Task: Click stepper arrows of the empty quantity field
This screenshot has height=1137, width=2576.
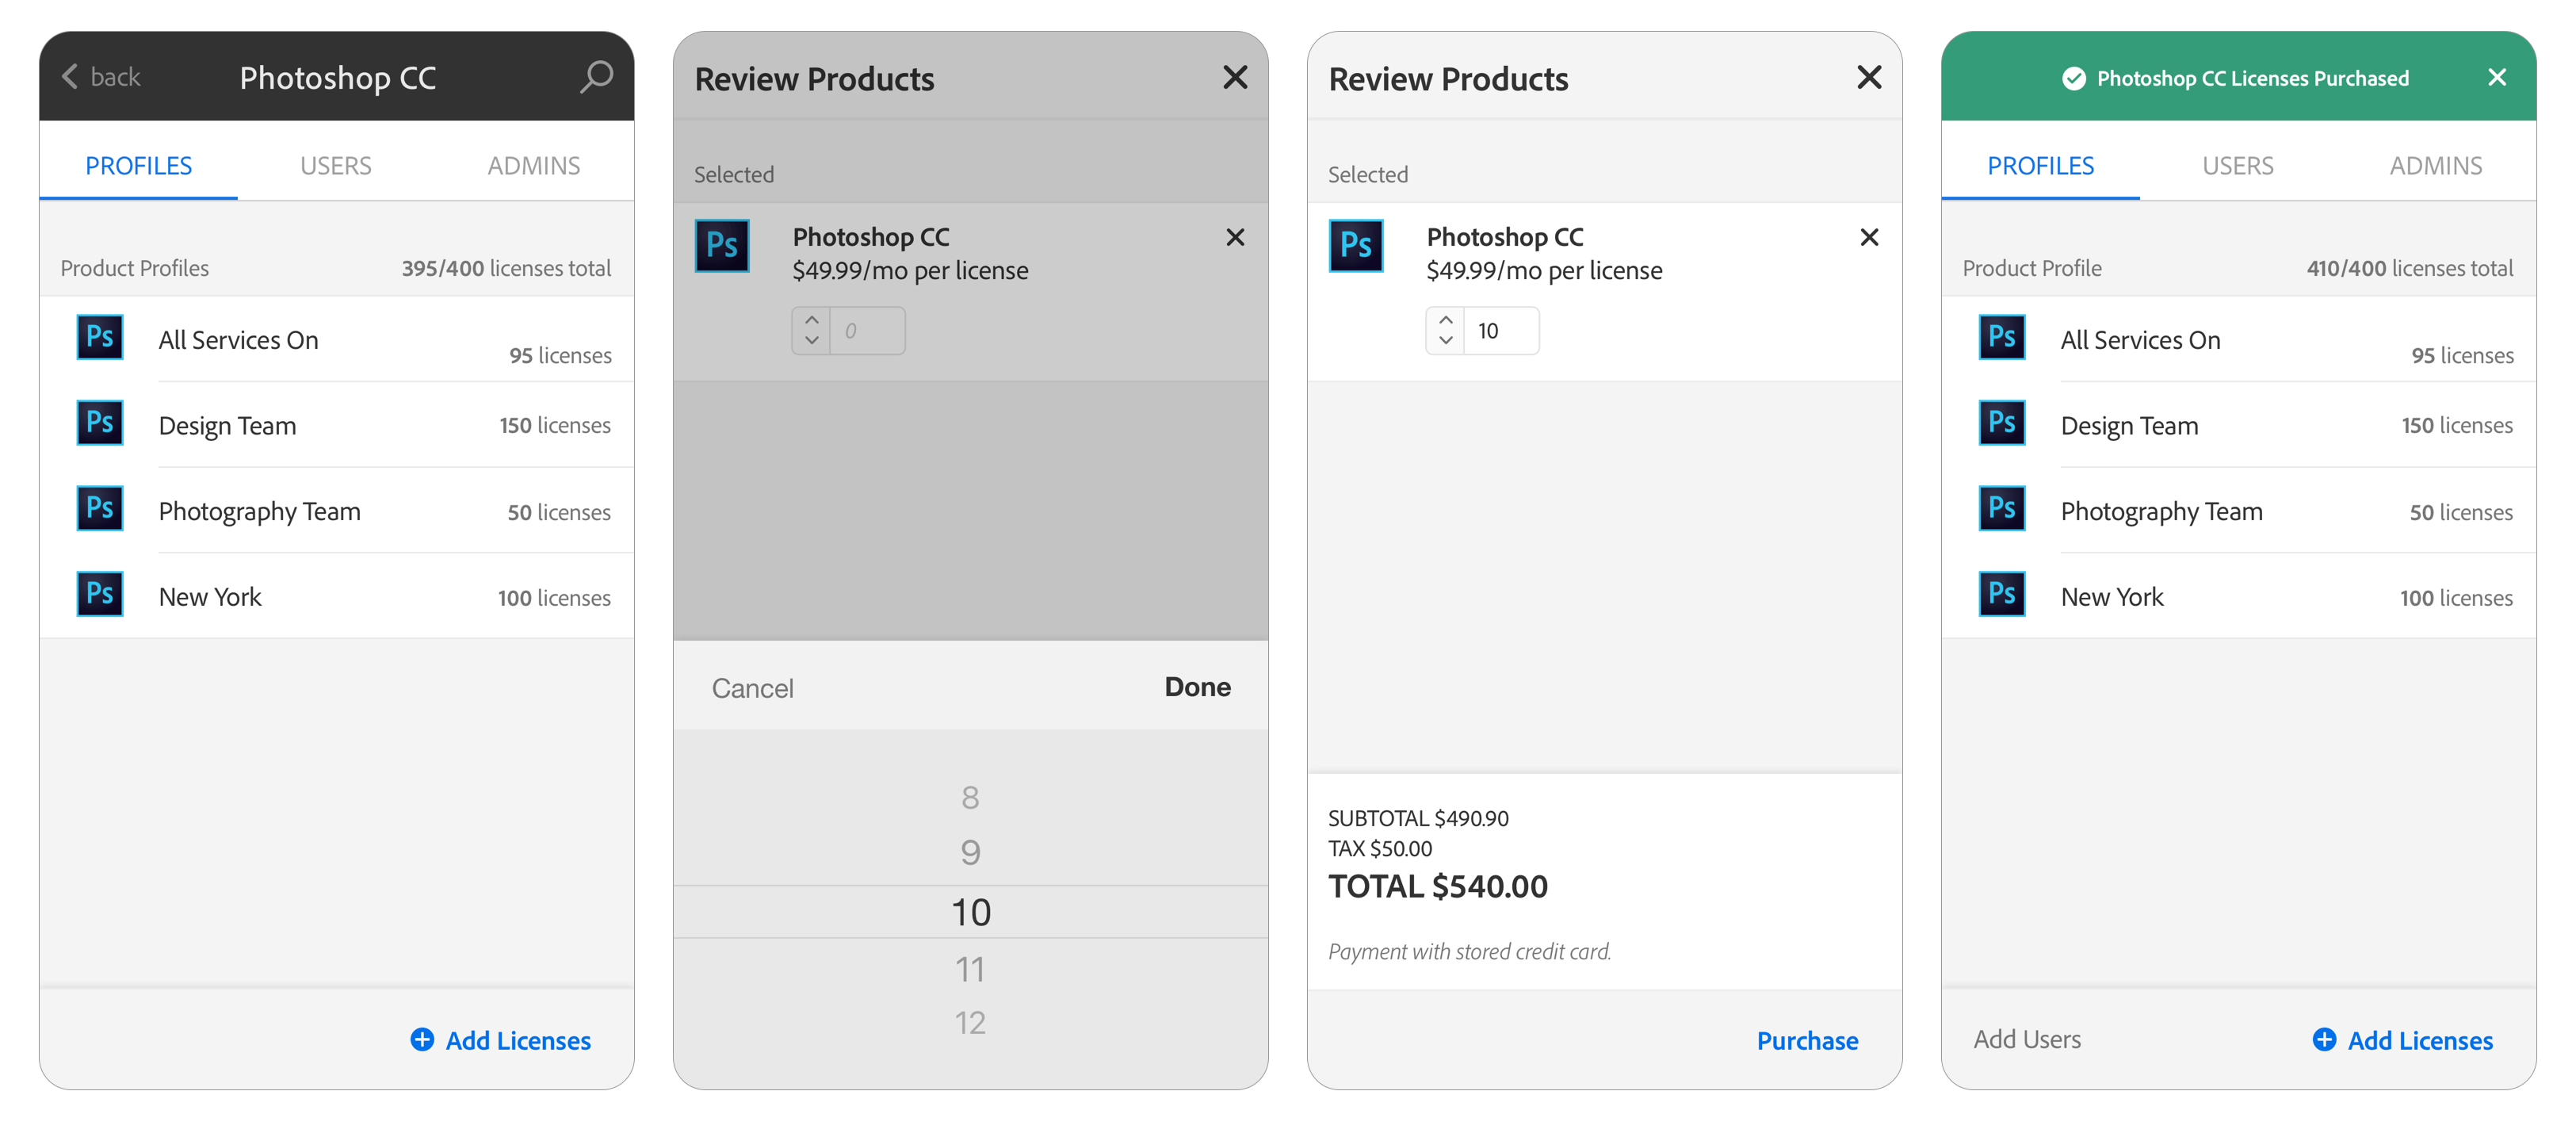Action: pos(811,331)
